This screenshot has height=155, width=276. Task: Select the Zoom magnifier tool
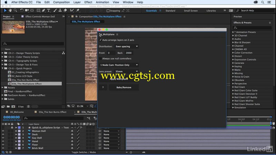click(x=16, y=11)
